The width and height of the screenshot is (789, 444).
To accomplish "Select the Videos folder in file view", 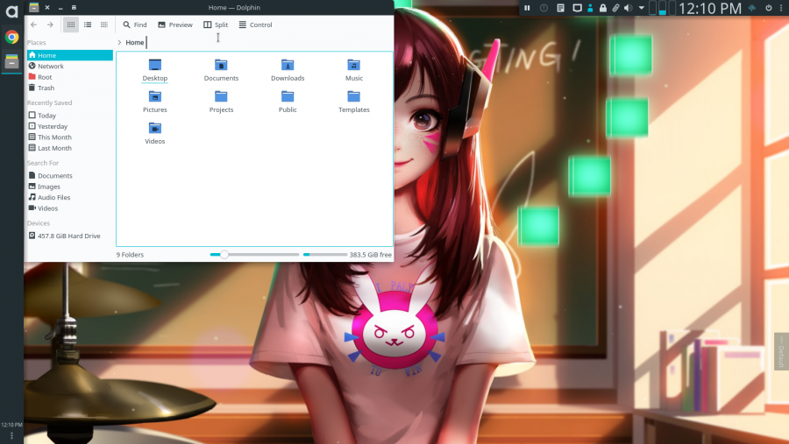I will coord(155,133).
